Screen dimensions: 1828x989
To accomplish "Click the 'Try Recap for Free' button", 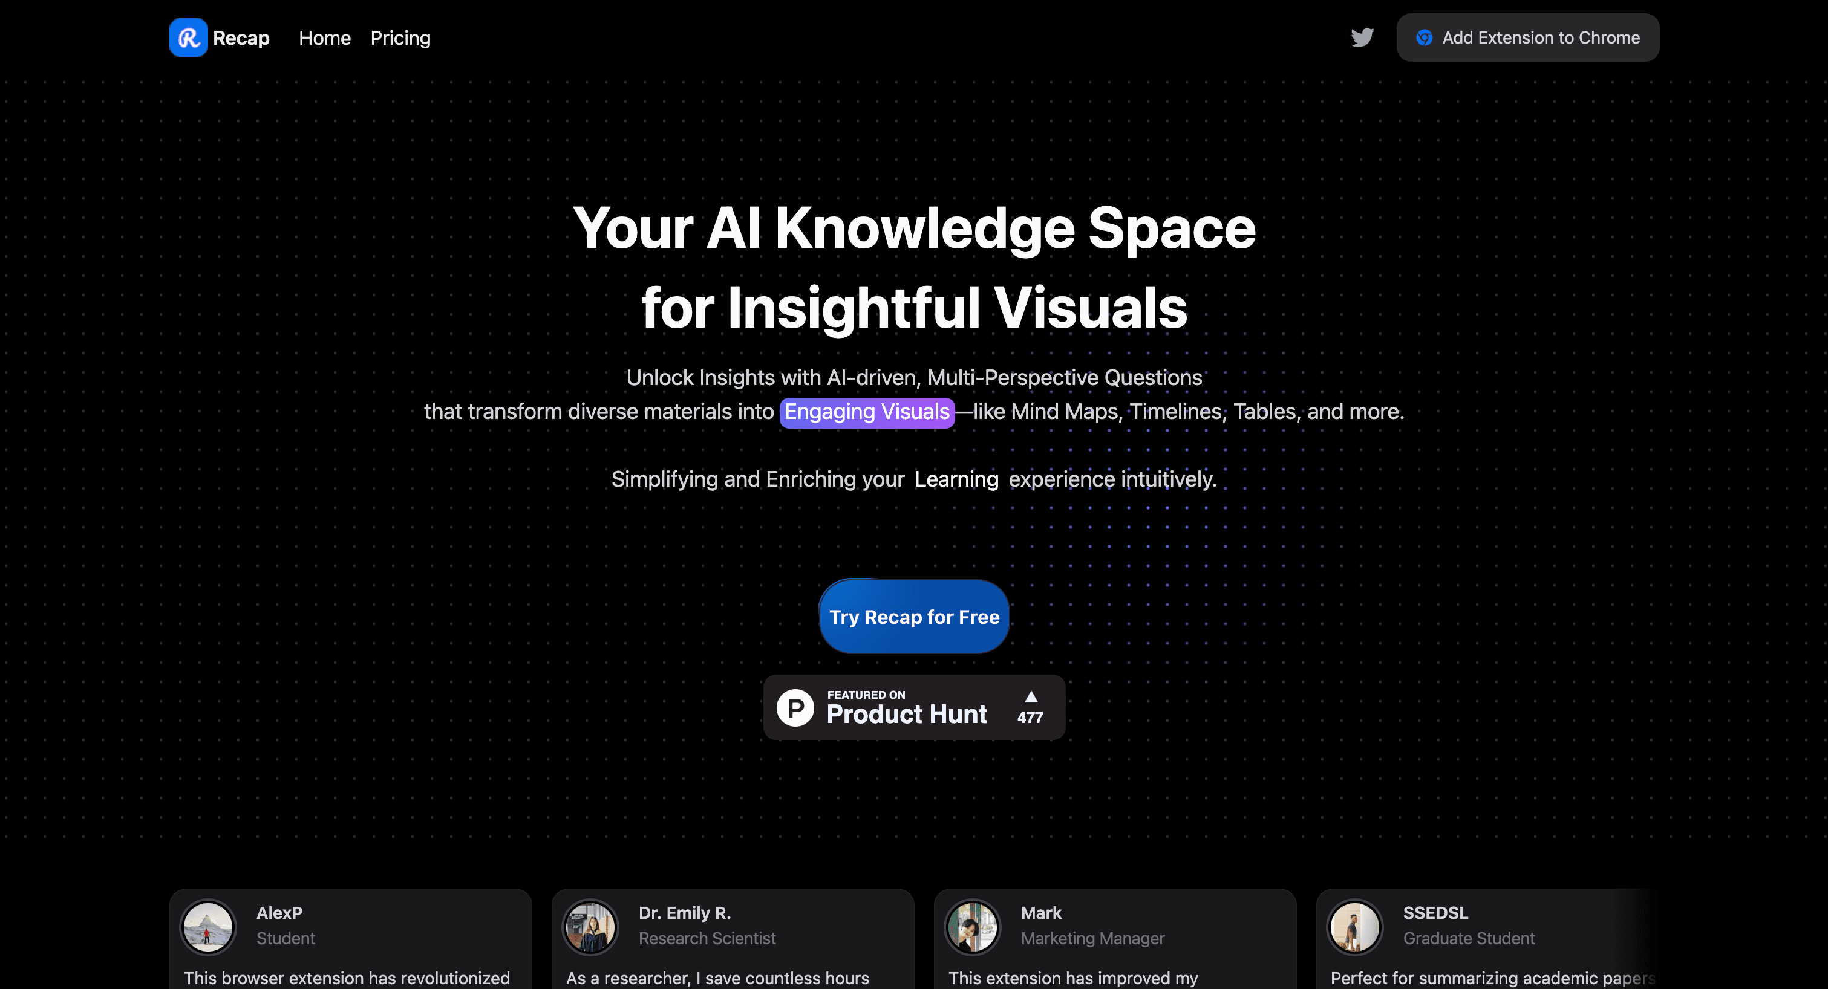I will click(x=914, y=616).
